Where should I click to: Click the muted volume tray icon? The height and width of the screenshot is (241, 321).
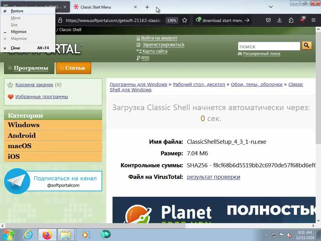[289, 235]
